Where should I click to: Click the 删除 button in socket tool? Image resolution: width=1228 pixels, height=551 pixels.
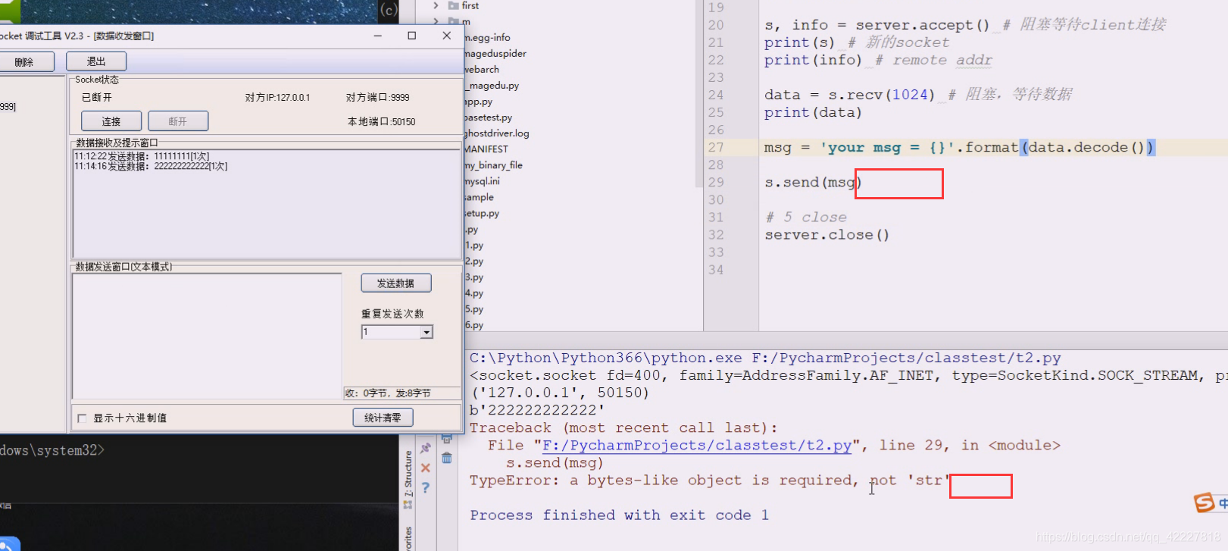click(25, 62)
